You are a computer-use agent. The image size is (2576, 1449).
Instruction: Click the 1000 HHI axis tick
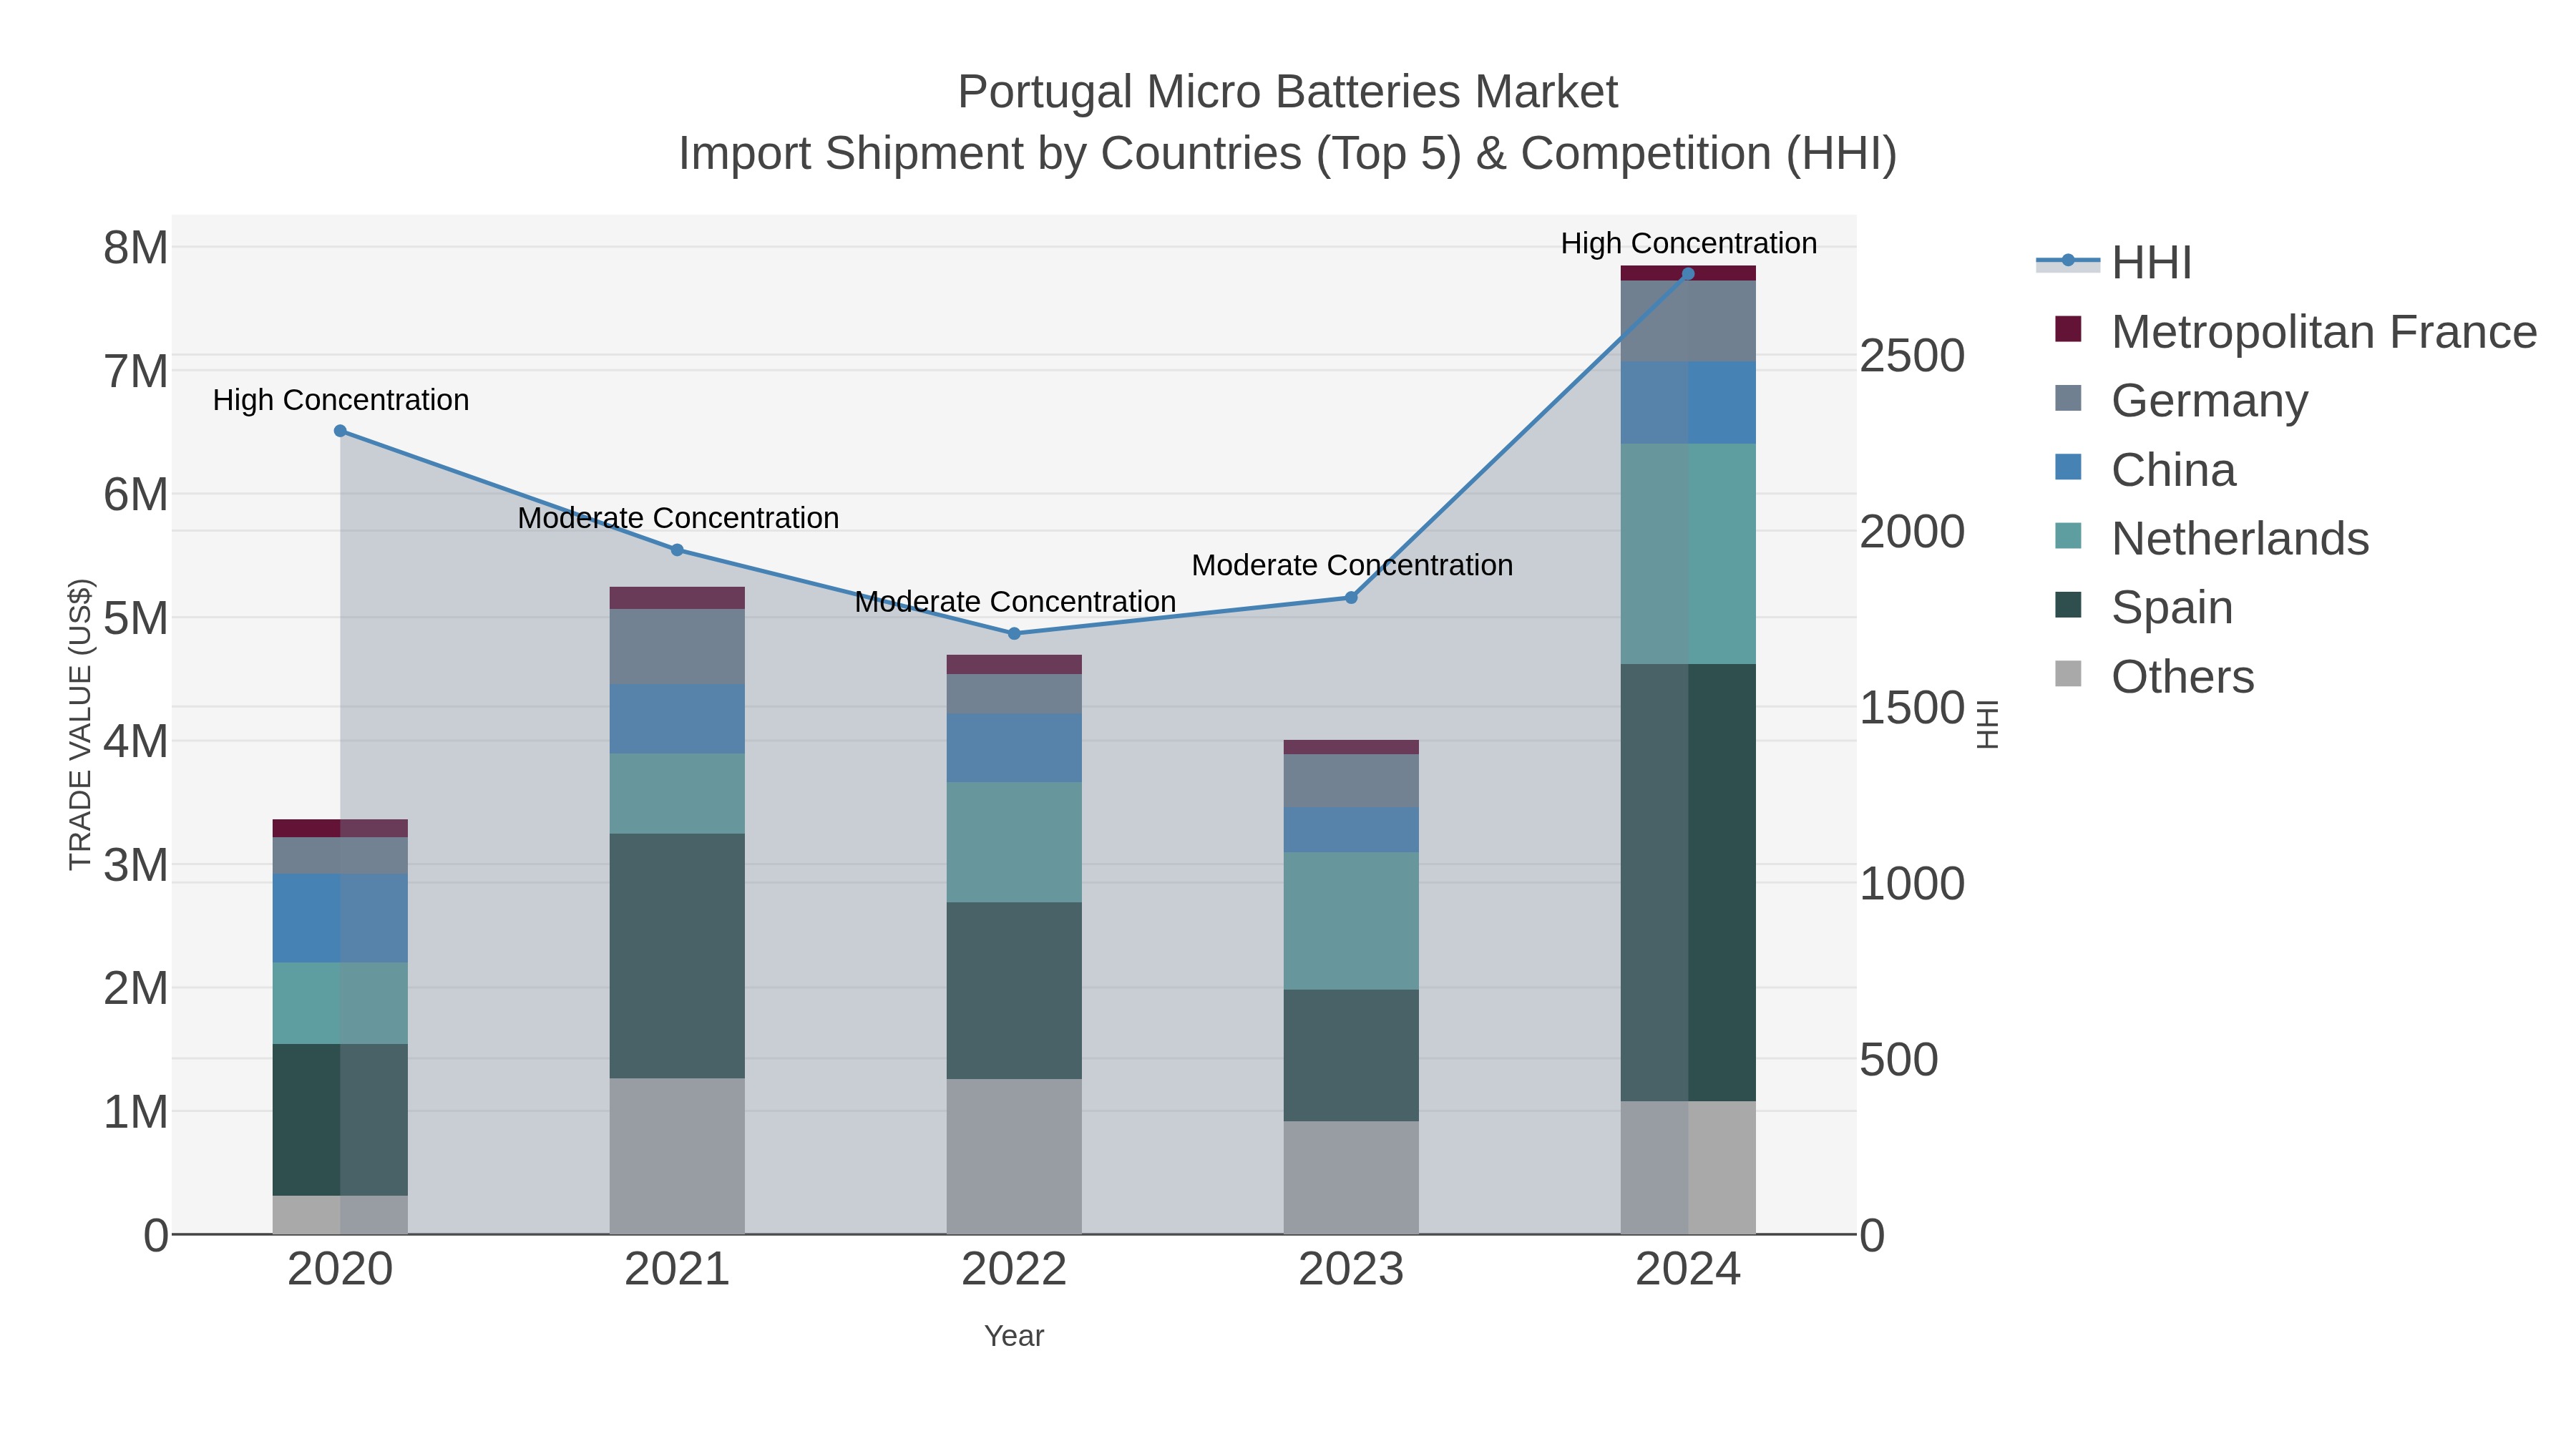[1912, 884]
